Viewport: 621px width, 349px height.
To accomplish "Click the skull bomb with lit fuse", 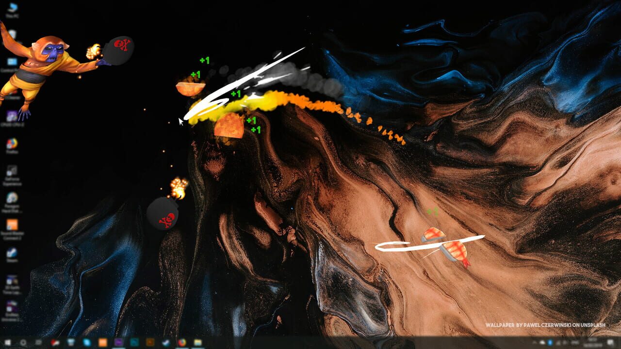I will click(163, 213).
